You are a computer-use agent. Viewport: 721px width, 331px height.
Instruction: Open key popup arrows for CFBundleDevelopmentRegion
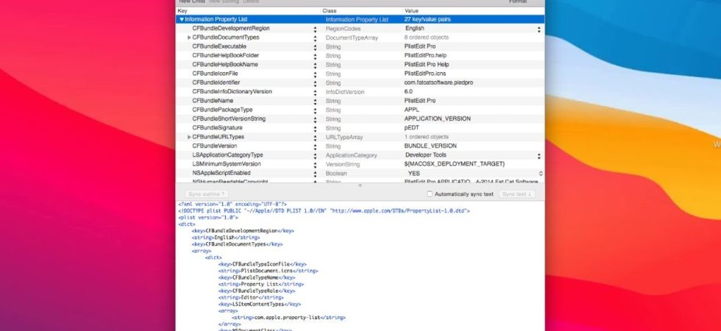tap(315, 29)
